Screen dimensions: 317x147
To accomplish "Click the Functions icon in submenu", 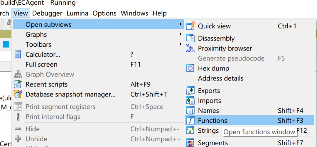I will [190, 121].
